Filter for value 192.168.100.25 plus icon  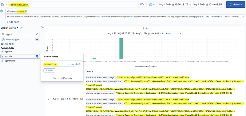pyautogui.click(x=77, y=64)
